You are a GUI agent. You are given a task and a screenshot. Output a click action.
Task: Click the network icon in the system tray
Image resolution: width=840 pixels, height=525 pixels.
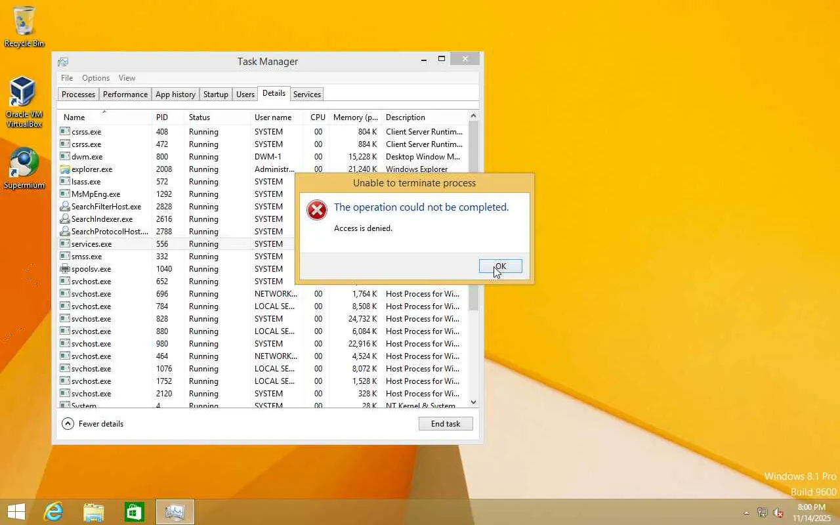coord(763,513)
